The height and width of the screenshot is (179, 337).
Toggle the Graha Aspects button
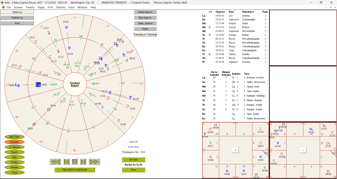tap(145, 12)
